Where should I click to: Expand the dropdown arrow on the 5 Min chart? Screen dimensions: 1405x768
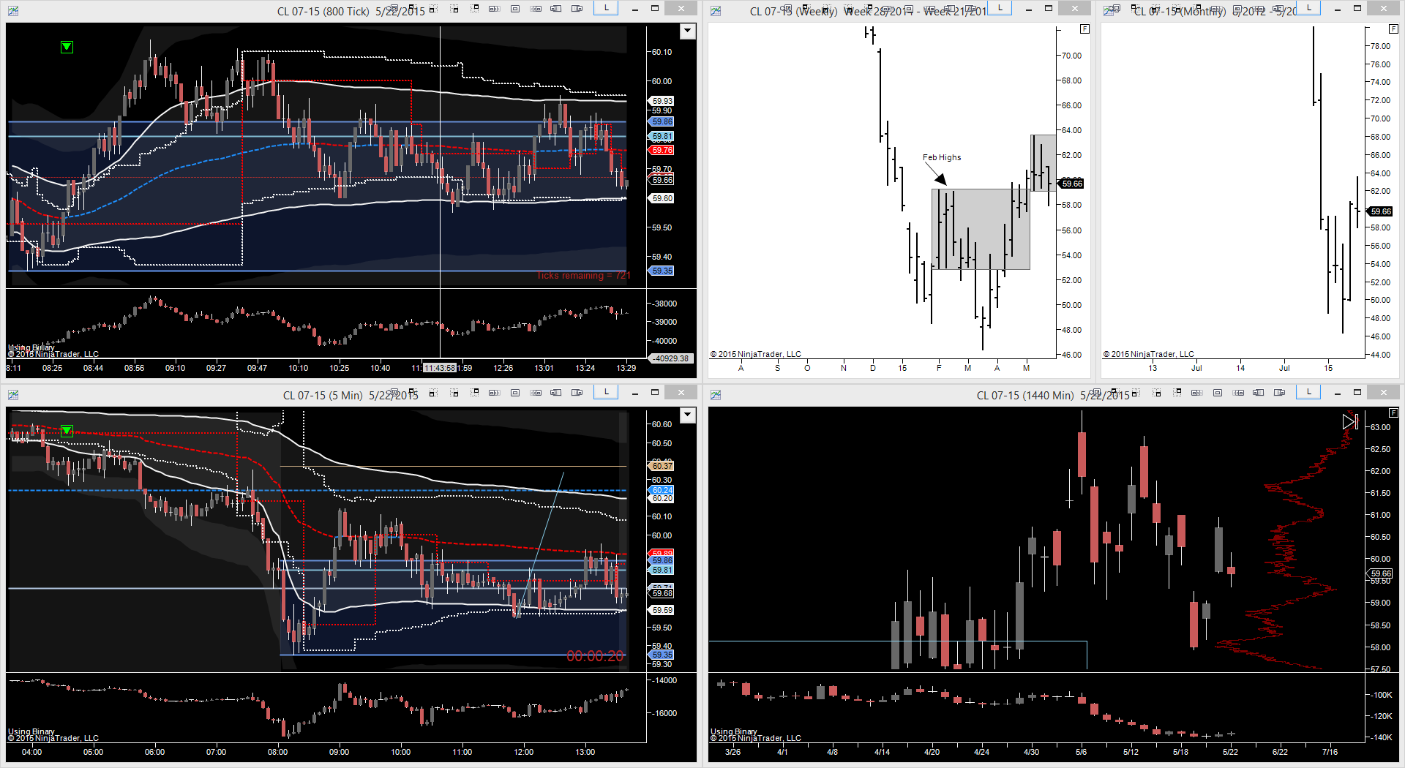(687, 415)
